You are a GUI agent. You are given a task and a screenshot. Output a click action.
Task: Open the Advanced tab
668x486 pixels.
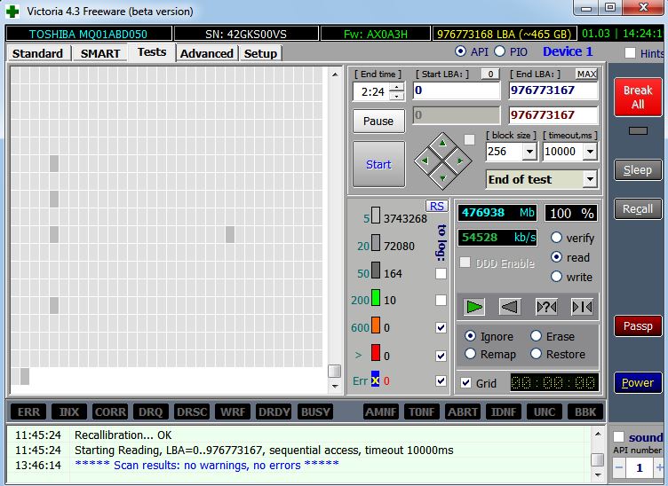tap(207, 53)
